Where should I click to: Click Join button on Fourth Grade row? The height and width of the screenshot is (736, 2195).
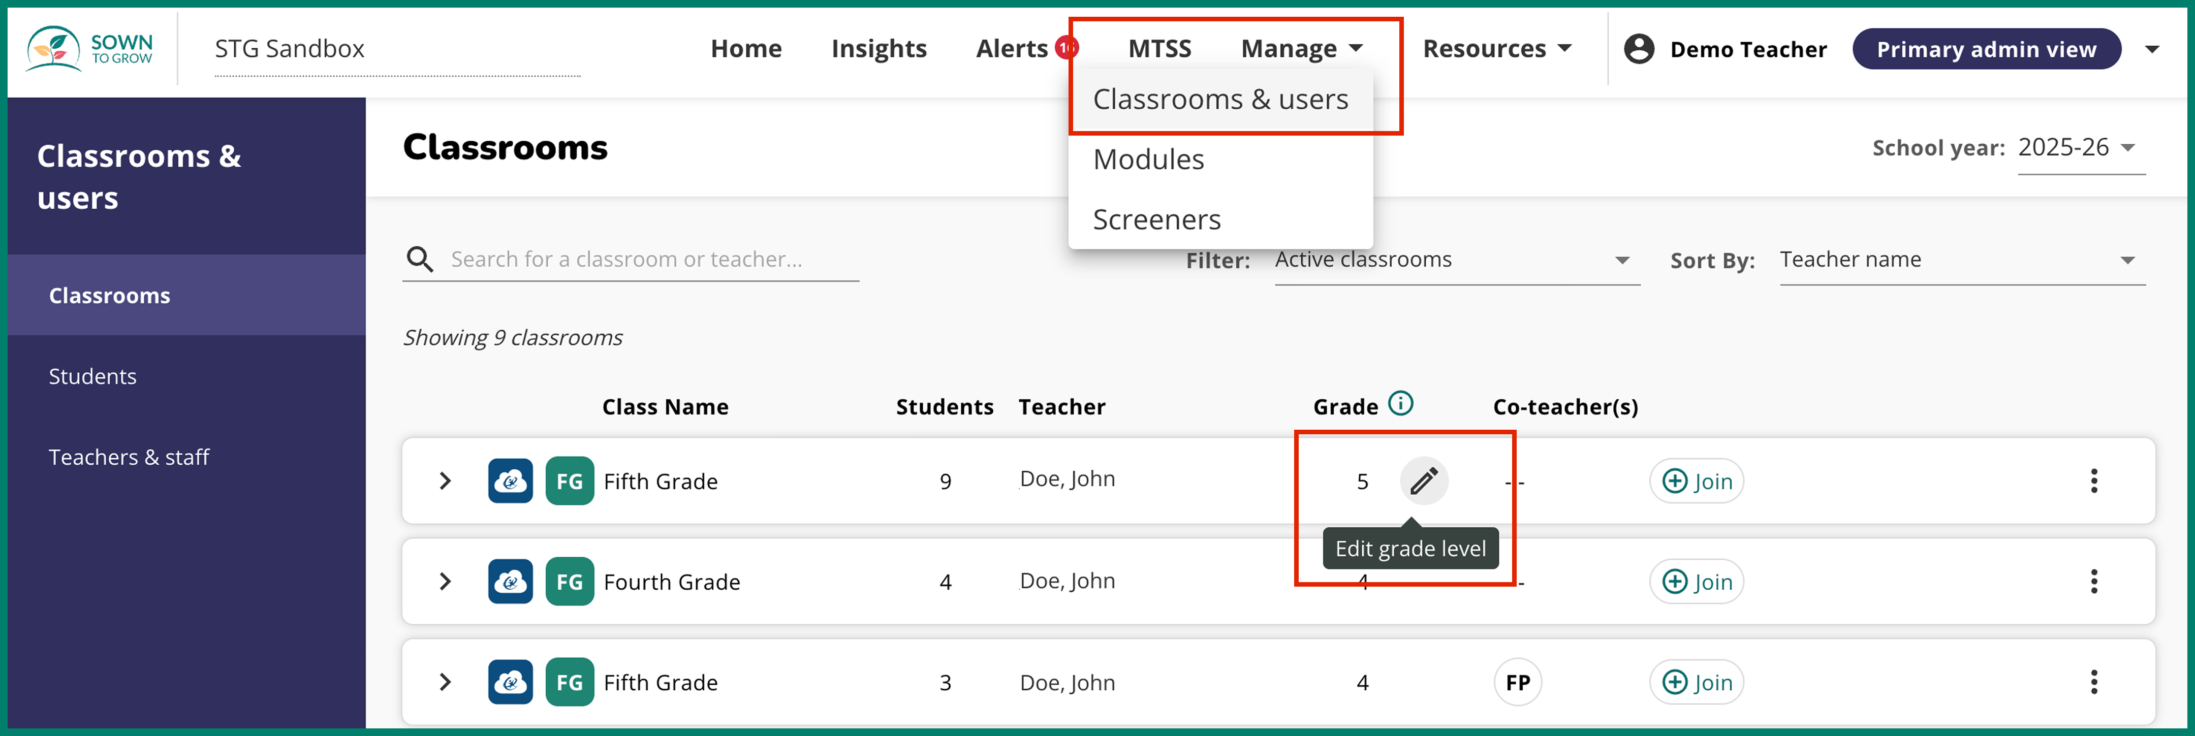pyautogui.click(x=1696, y=582)
